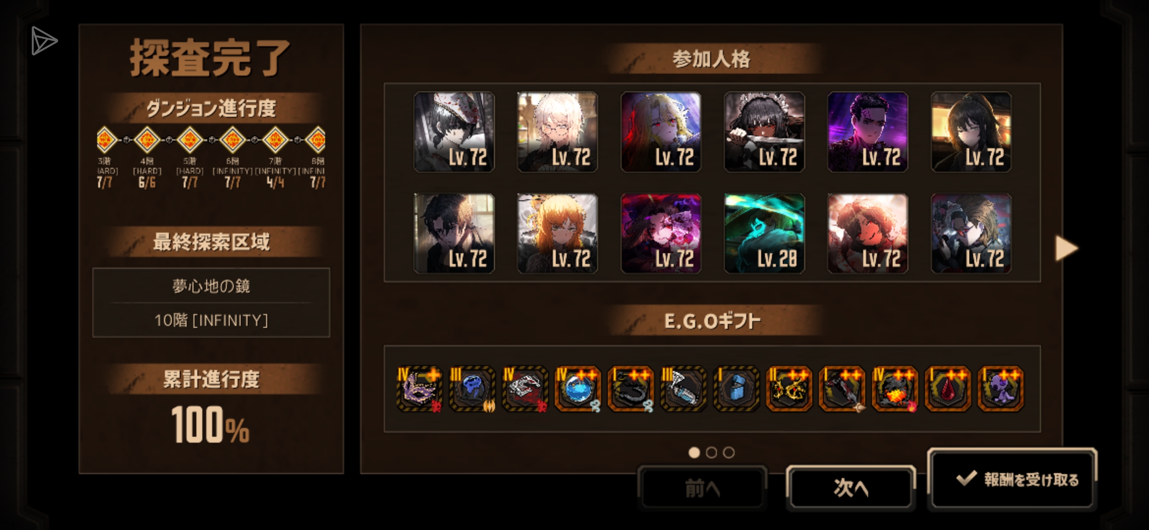Click the 4階 HARD 6/6 floor marker
Screen dimensions: 1149x530
tap(147, 140)
